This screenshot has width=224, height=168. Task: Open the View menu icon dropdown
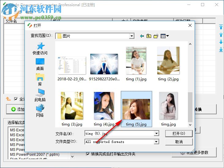pos(165,36)
